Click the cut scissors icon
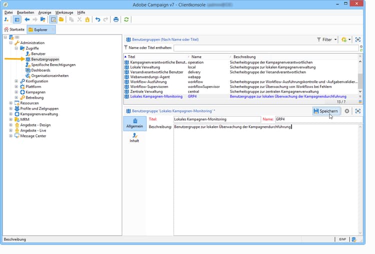Screen dimensions: 375x254 (x=79, y=19)
